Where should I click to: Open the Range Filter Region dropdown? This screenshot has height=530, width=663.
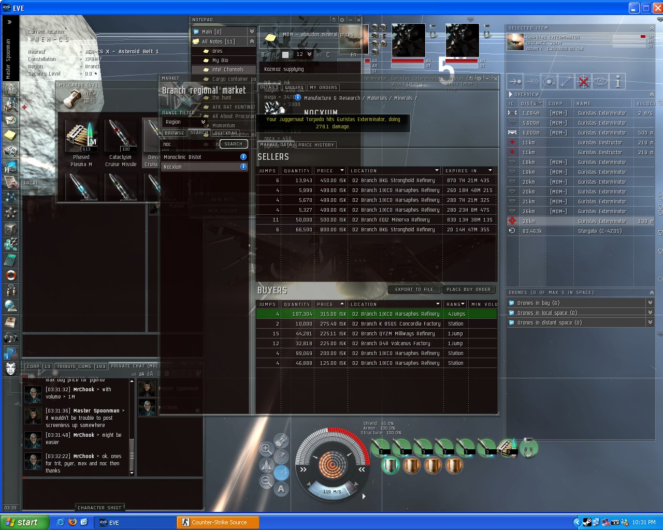click(x=184, y=122)
